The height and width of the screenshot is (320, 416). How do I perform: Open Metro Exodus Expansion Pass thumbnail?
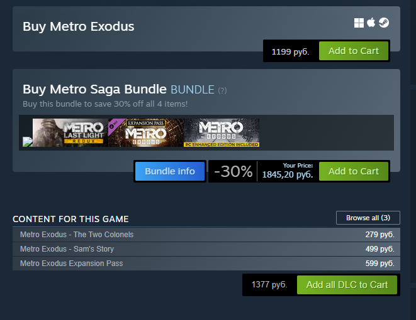pyautogui.click(x=146, y=132)
